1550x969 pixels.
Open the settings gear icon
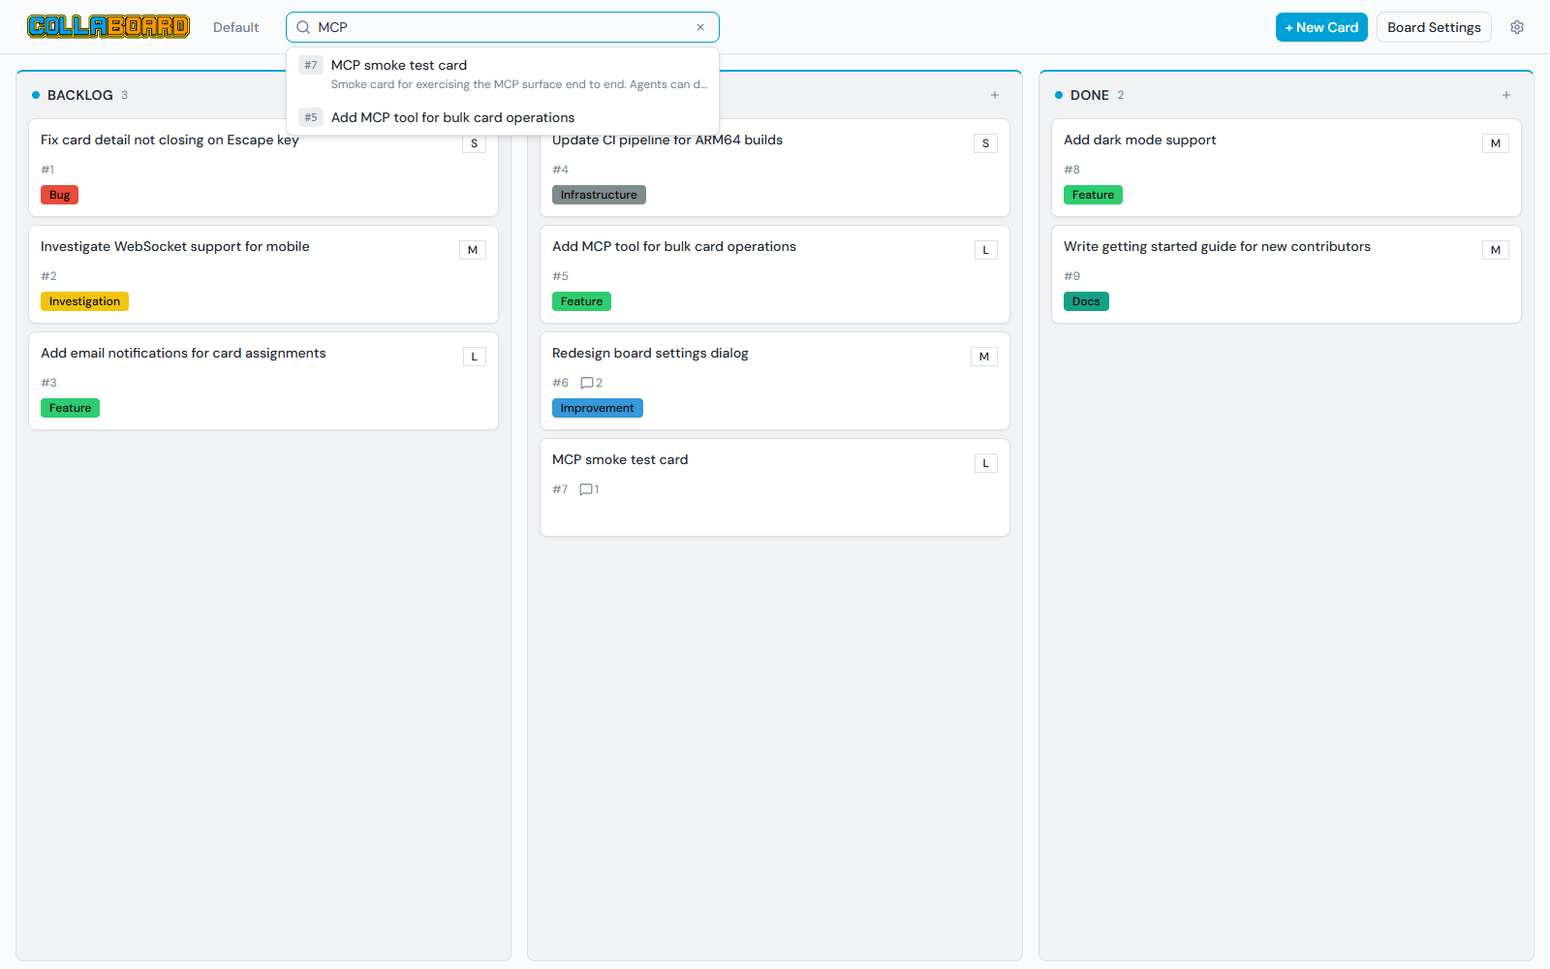[1517, 27]
